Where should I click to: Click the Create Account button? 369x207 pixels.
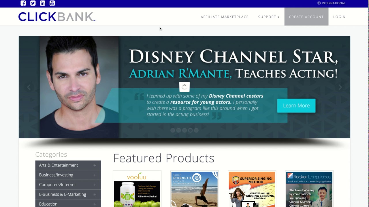click(306, 17)
